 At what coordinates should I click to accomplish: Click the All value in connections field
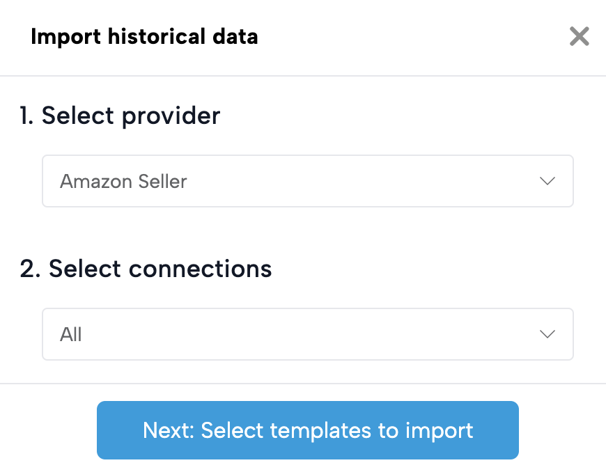pyautogui.click(x=71, y=334)
